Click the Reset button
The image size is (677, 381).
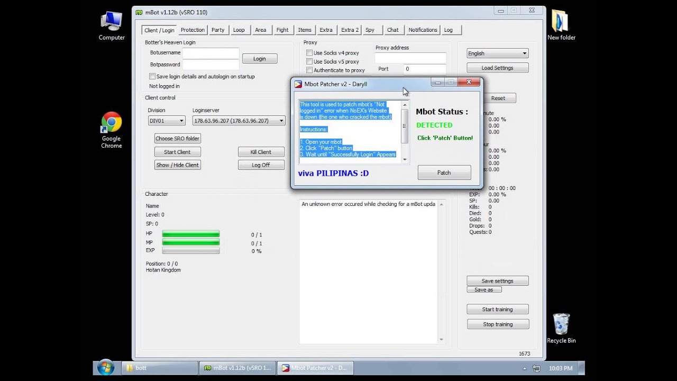498,98
